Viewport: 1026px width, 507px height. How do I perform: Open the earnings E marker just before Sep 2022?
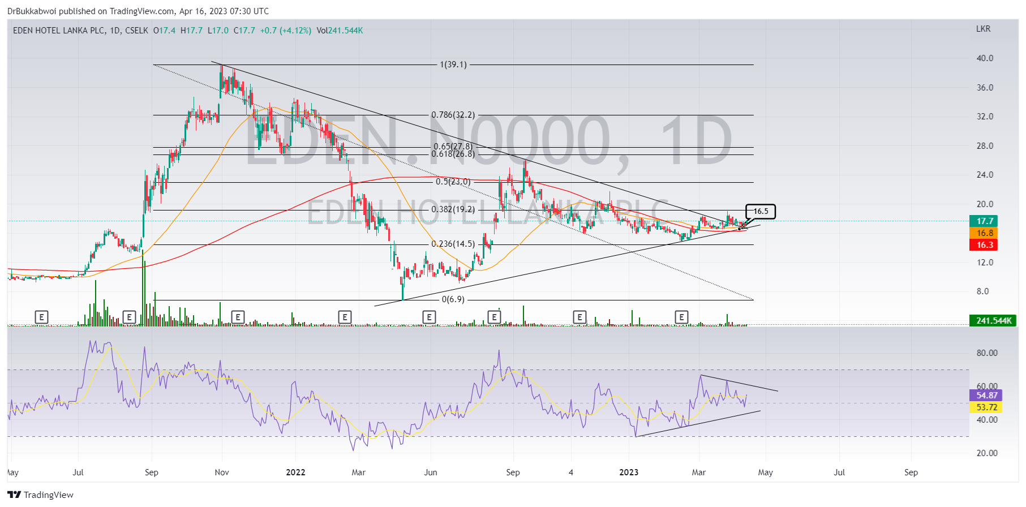coord(494,317)
